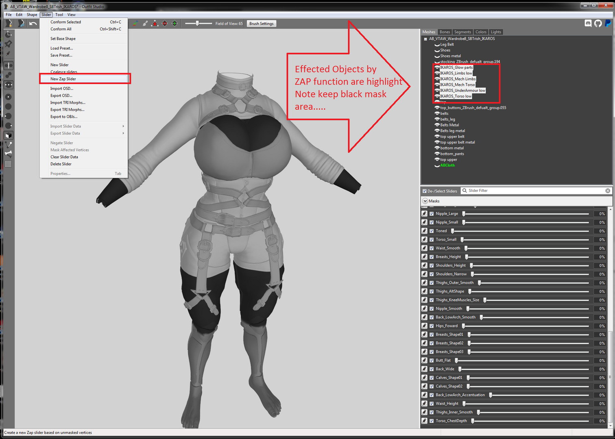This screenshot has height=439, width=615.
Task: Toggle the three-dot connected edit icon
Action: click(x=9, y=85)
